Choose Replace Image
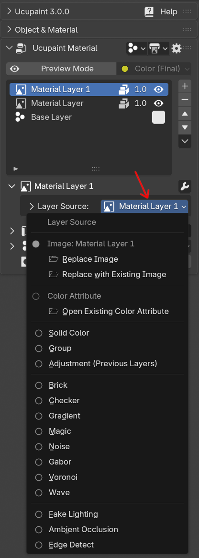 [108, 259]
